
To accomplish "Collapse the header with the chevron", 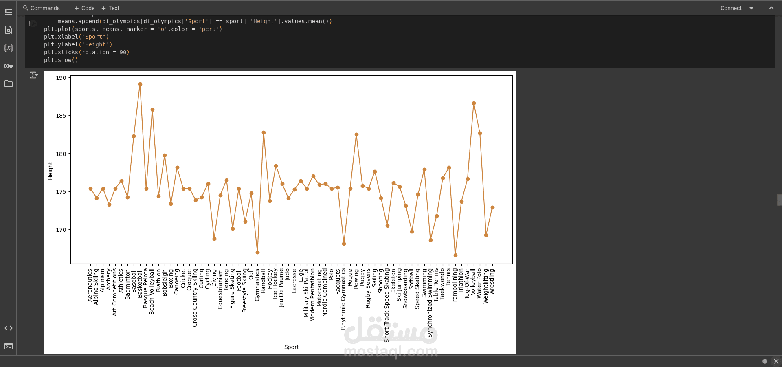I will pyautogui.click(x=771, y=8).
